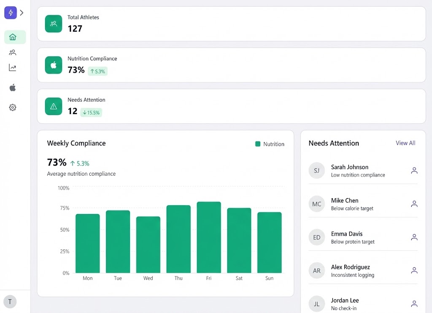Image resolution: width=432 pixels, height=313 pixels.
Task: Click the profile icon for Emma Davis
Action: [414, 237]
